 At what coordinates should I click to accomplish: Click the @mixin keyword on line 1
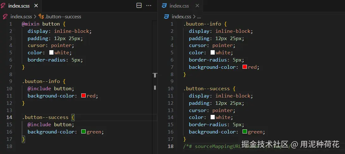click(x=31, y=24)
